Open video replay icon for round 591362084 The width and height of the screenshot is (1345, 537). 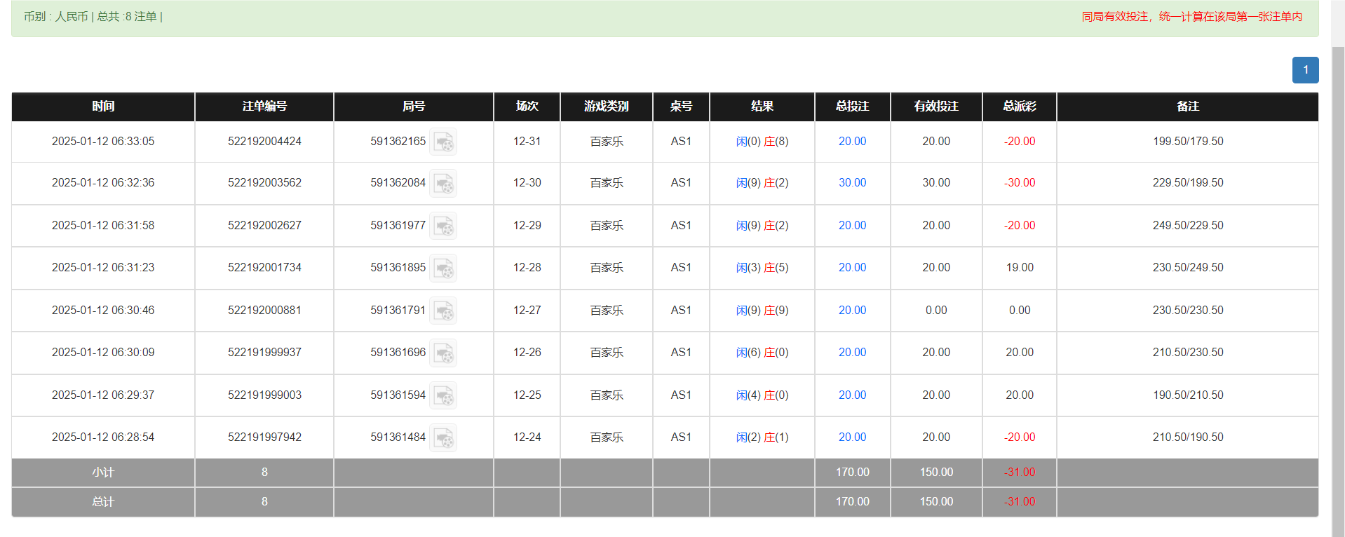tap(443, 183)
